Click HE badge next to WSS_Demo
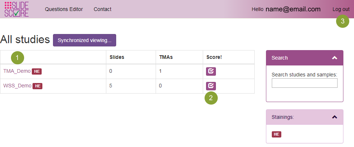This screenshot has width=354, height=147. click(x=38, y=86)
